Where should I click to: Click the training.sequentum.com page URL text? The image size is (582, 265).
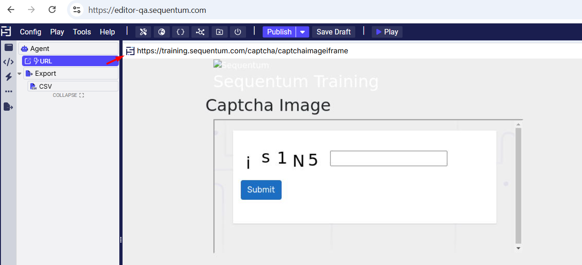[x=242, y=51]
